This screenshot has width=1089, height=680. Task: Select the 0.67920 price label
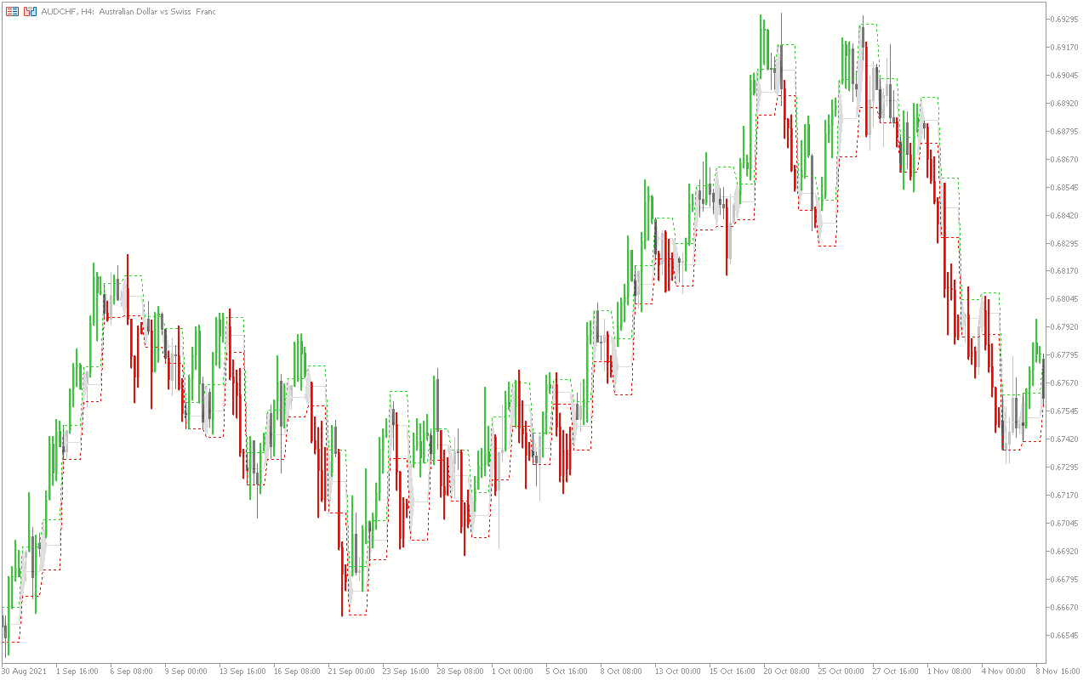click(1066, 326)
